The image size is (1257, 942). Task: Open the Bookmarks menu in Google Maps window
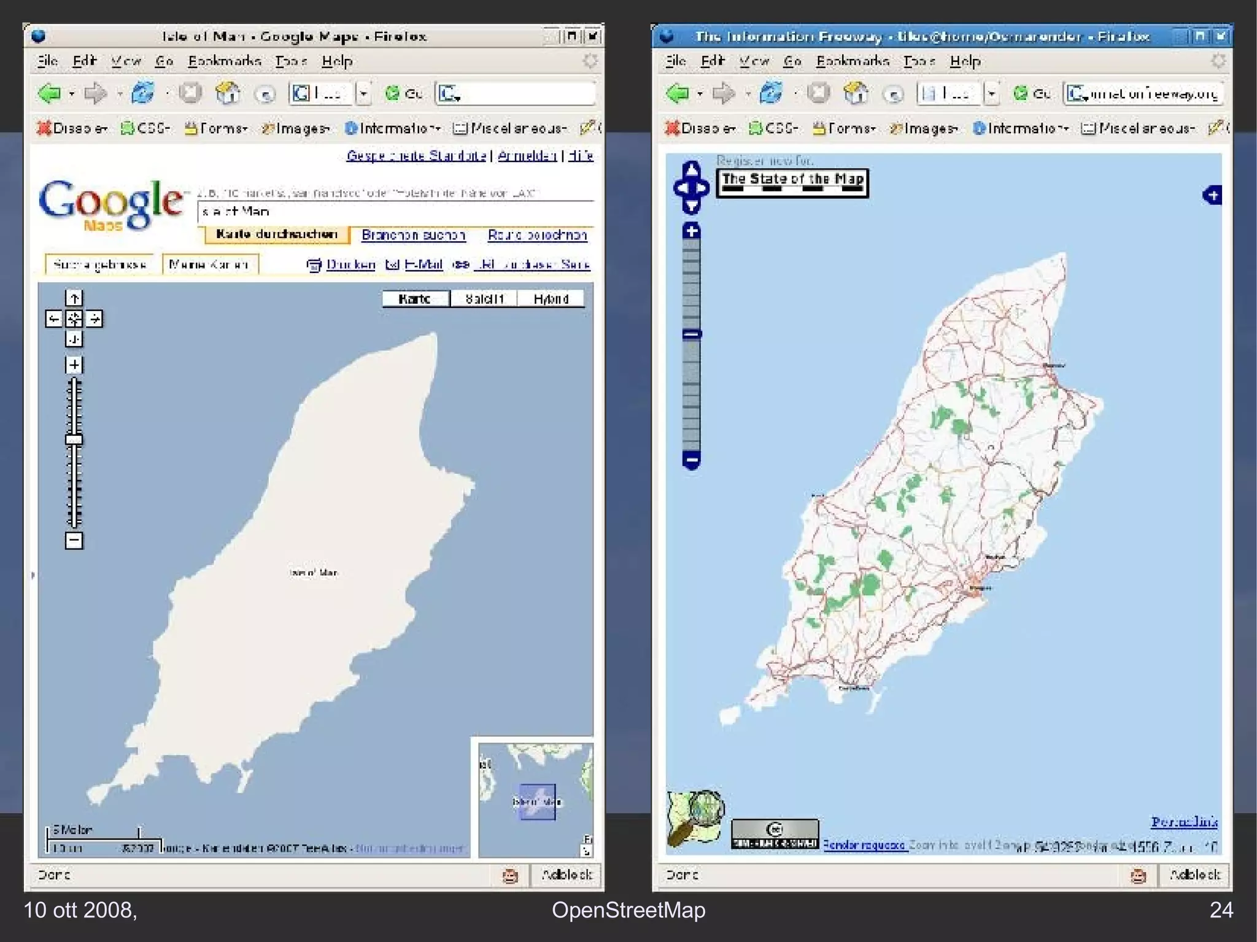tap(224, 61)
